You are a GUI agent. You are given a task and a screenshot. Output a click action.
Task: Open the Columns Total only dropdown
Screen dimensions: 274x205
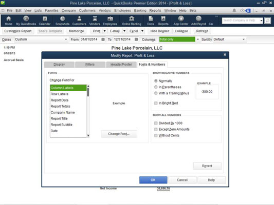click(x=197, y=39)
